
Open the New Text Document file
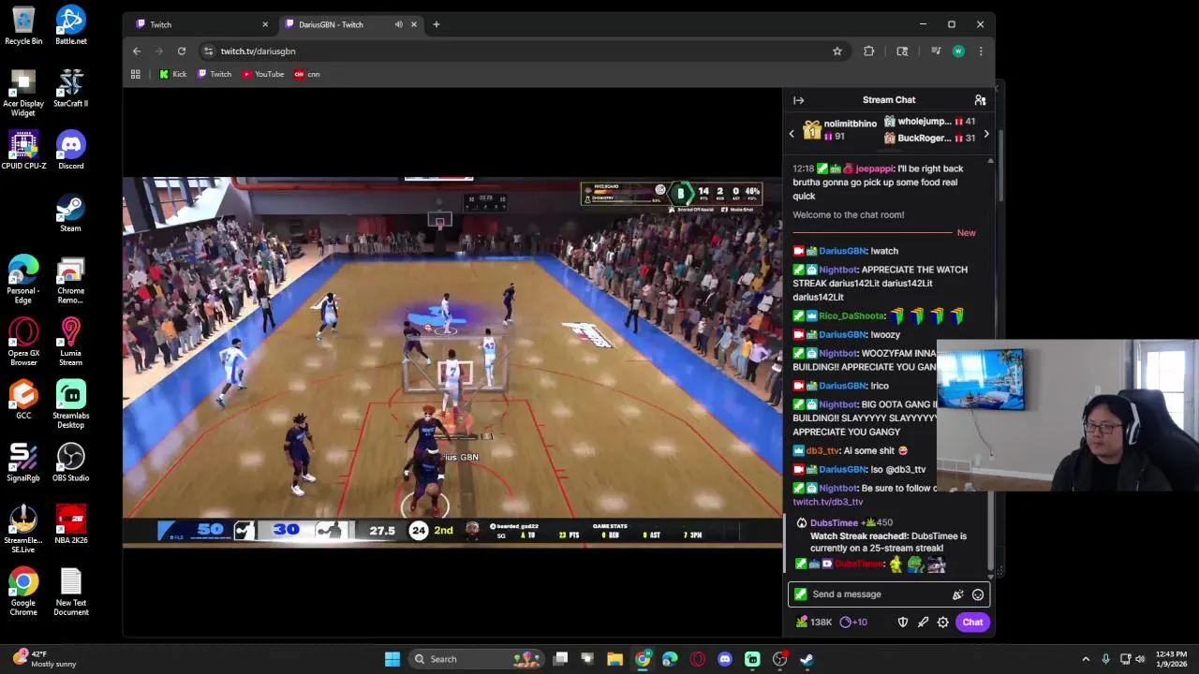point(70,592)
